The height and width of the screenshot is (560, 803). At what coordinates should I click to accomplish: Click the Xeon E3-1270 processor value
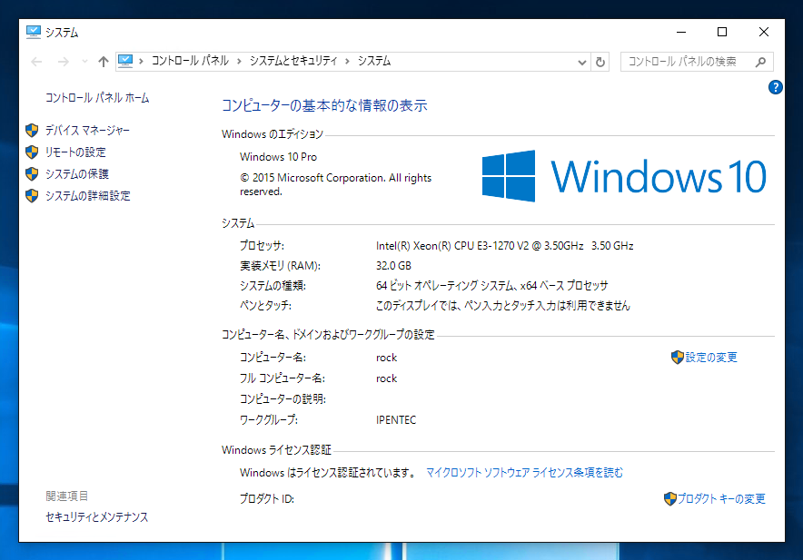[x=504, y=246]
